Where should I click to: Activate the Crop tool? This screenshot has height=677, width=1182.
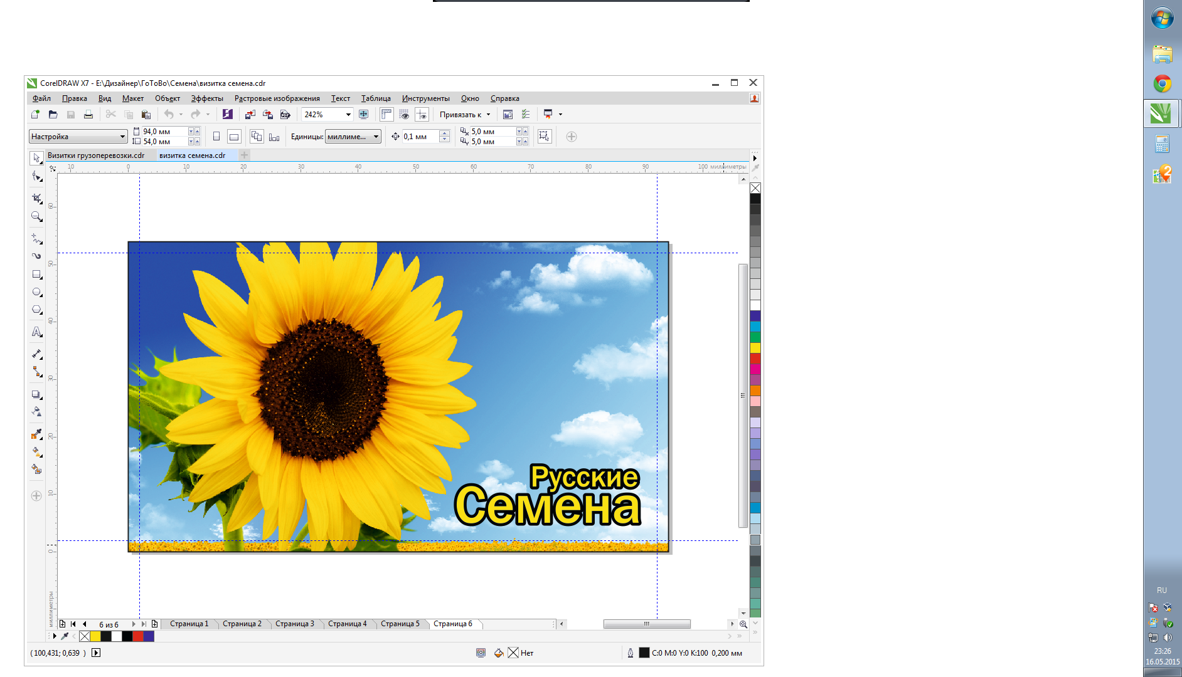pyautogui.click(x=36, y=199)
